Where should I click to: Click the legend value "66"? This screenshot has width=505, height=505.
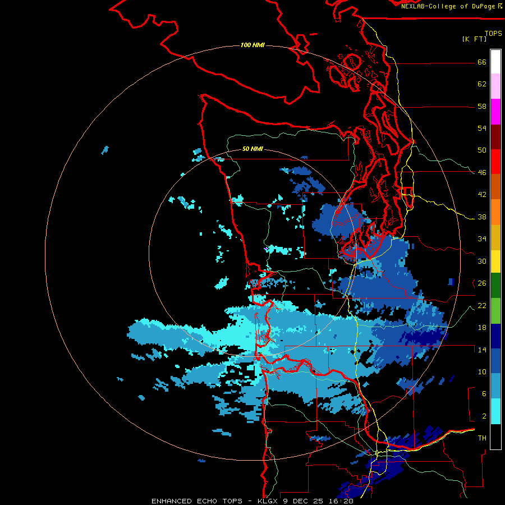click(x=482, y=62)
